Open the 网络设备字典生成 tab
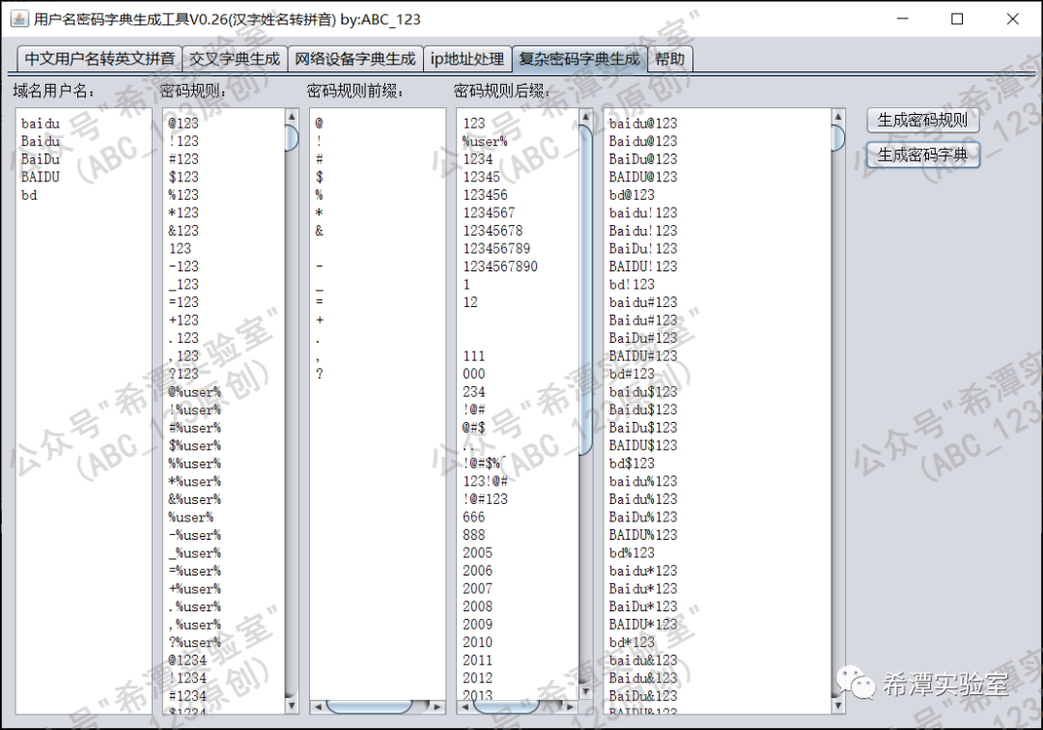Image resolution: width=1043 pixels, height=730 pixels. click(x=355, y=59)
